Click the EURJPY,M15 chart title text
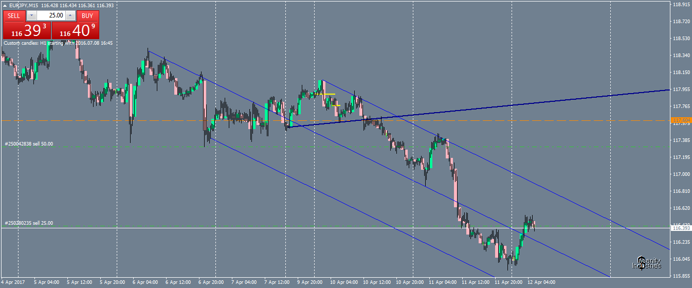This screenshot has width=692, height=288. (x=25, y=5)
